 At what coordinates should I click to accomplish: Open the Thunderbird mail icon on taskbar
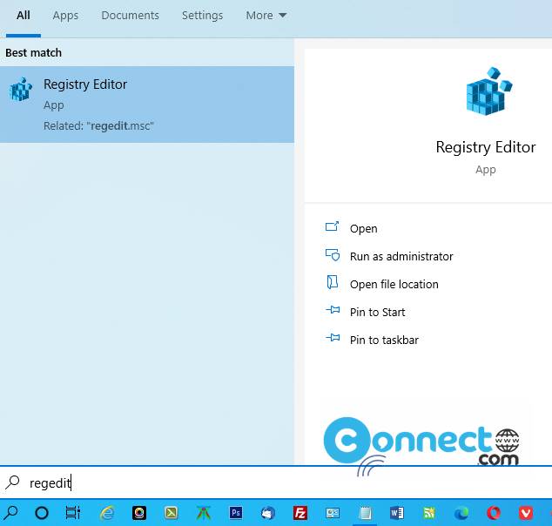(268, 513)
